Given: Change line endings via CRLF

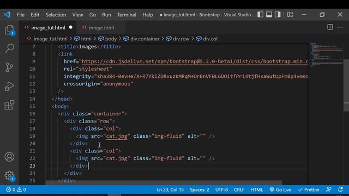Looking at the screenshot, I should click(239, 189).
